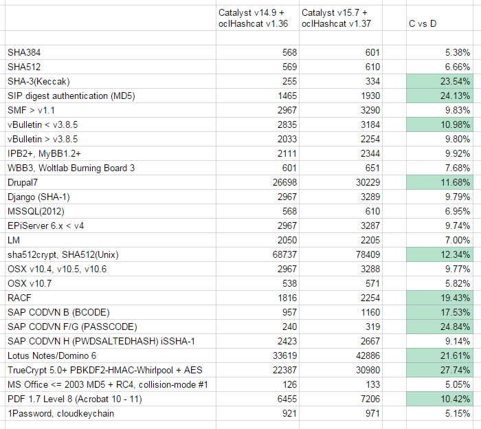This screenshot has height=429, width=481.
Task: Click the Lotus Notes/Domino 6 cell
Action: point(111,355)
